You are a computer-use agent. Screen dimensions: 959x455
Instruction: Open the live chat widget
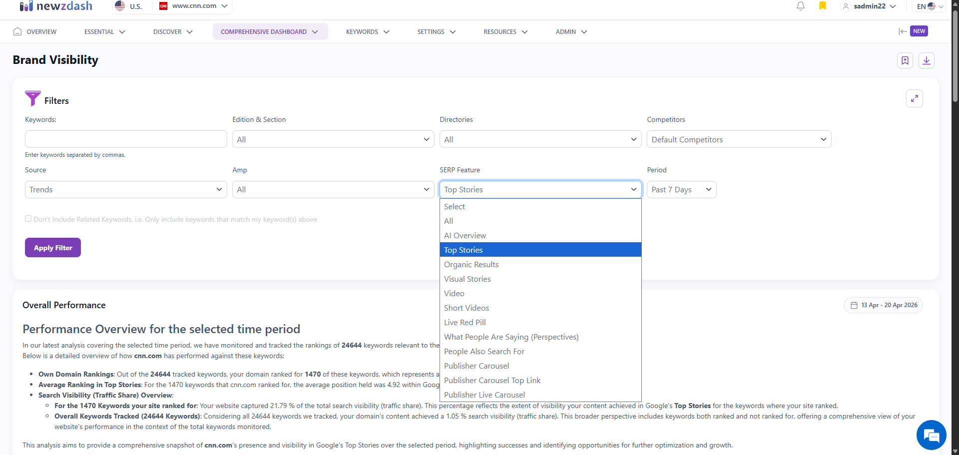(931, 435)
